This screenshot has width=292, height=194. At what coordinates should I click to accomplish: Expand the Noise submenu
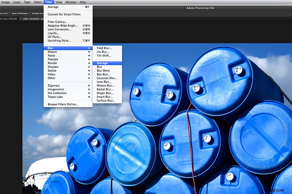tap(68, 55)
